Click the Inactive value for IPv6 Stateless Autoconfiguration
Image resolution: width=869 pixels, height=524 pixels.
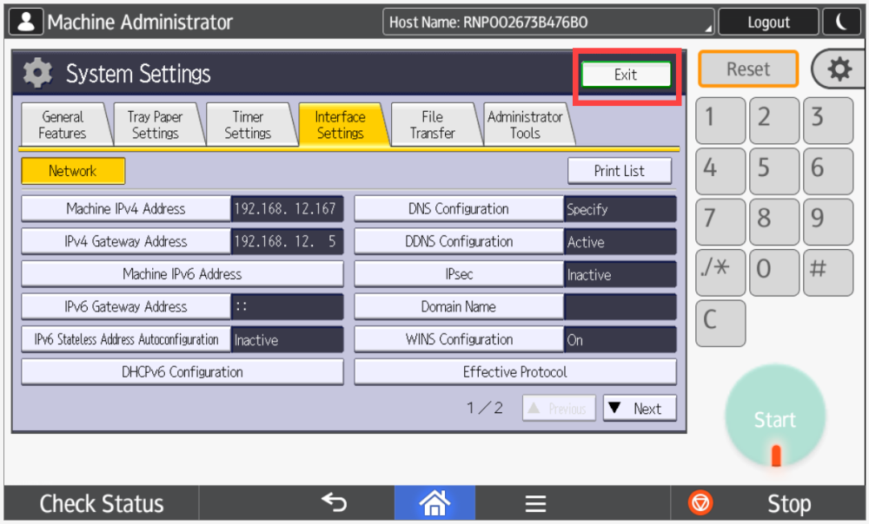coord(287,339)
